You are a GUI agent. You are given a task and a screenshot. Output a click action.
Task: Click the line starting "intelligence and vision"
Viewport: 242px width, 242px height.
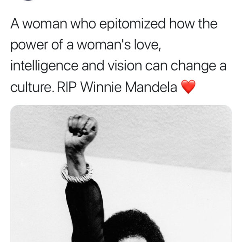[118, 66]
